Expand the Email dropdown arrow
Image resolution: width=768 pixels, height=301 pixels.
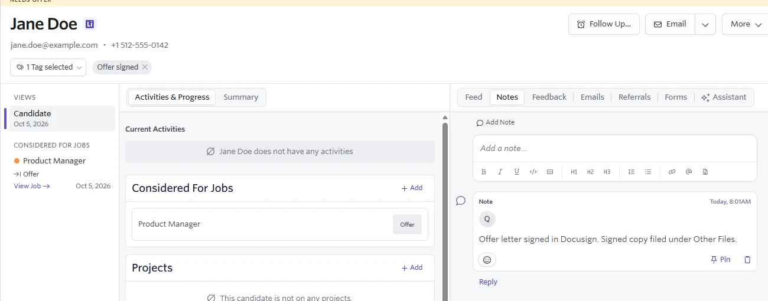click(x=705, y=24)
